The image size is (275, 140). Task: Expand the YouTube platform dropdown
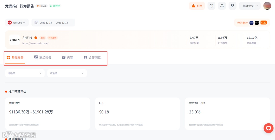pyautogui.click(x=17, y=23)
